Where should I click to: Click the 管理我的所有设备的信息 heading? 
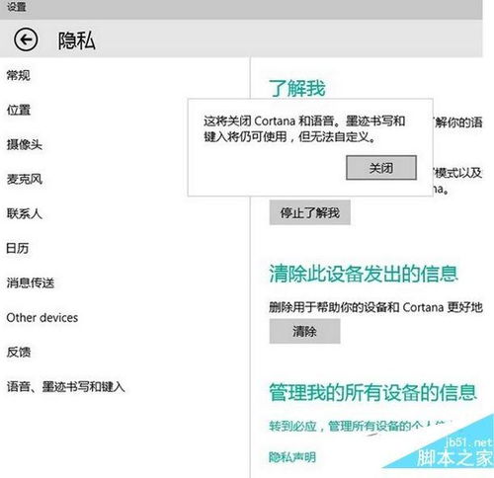pos(372,392)
